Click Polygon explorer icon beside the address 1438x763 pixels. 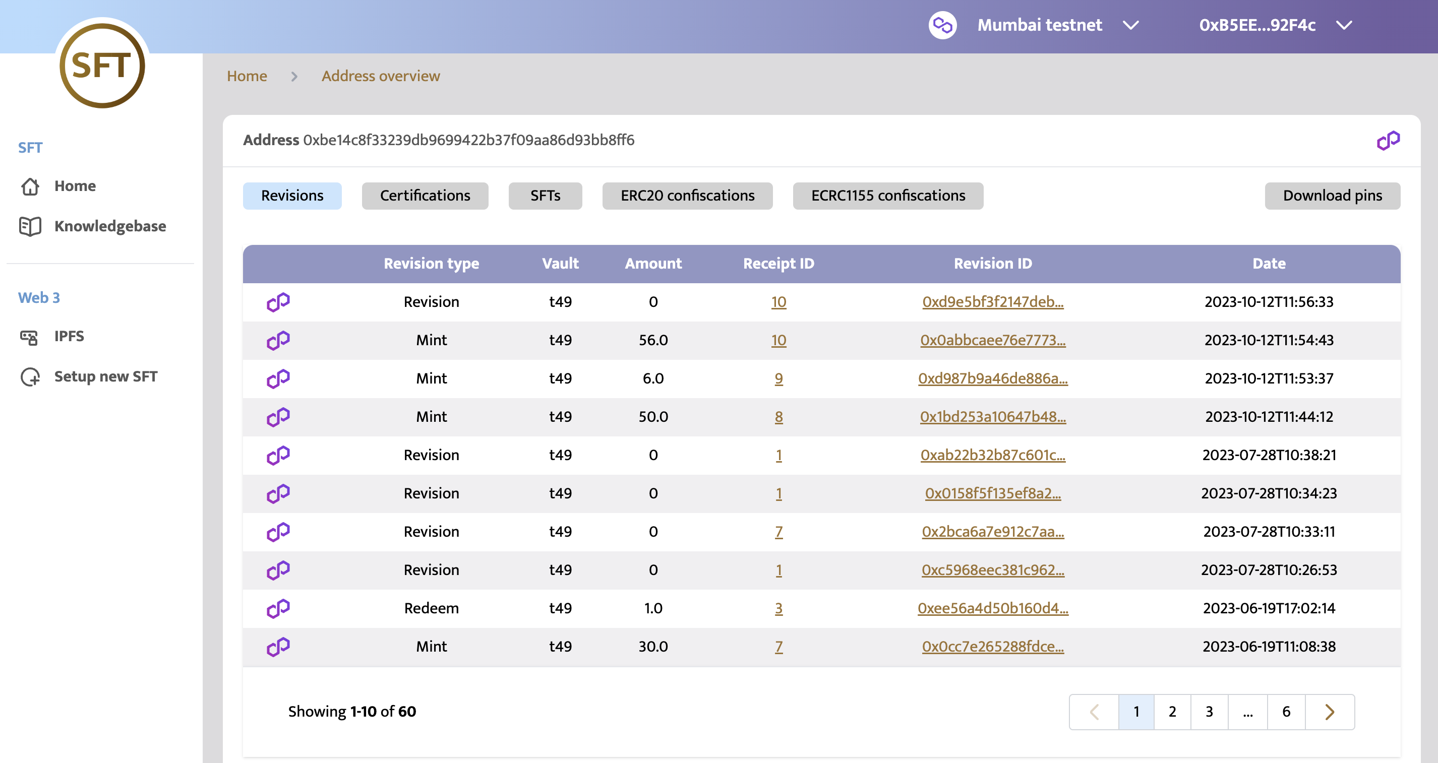pos(1388,141)
